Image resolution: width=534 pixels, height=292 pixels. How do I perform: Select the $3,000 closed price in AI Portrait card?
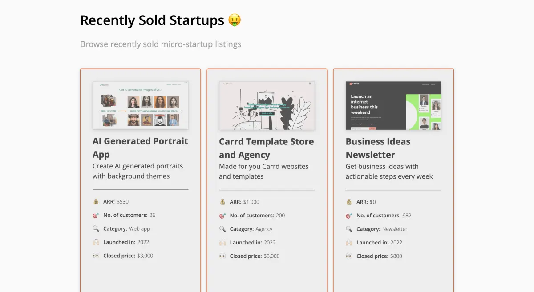[x=145, y=256]
